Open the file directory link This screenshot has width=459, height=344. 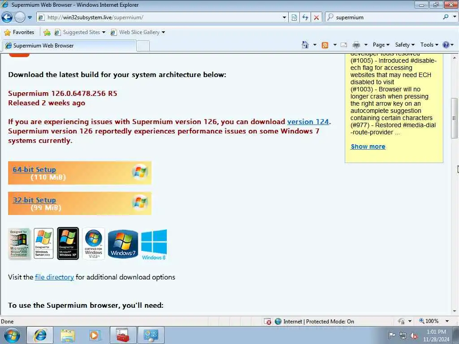54,277
